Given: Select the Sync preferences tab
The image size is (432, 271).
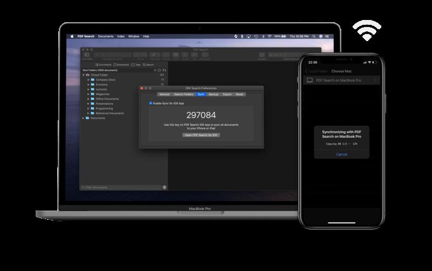Looking at the screenshot, I should click(x=201, y=94).
